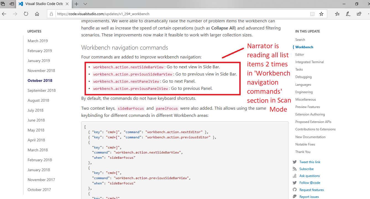Click the comment icon beside Report issues
This screenshot has height=199, width=370.
(295, 197)
